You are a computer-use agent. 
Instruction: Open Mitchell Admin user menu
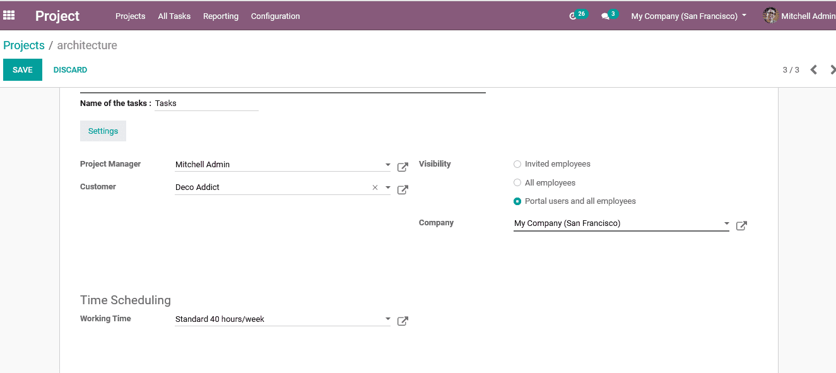click(799, 16)
